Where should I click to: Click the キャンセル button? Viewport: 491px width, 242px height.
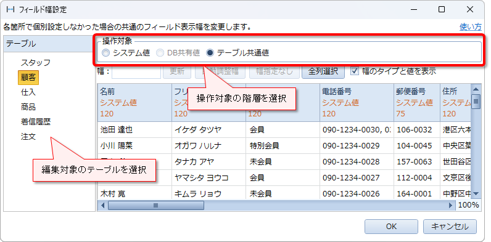450,227
